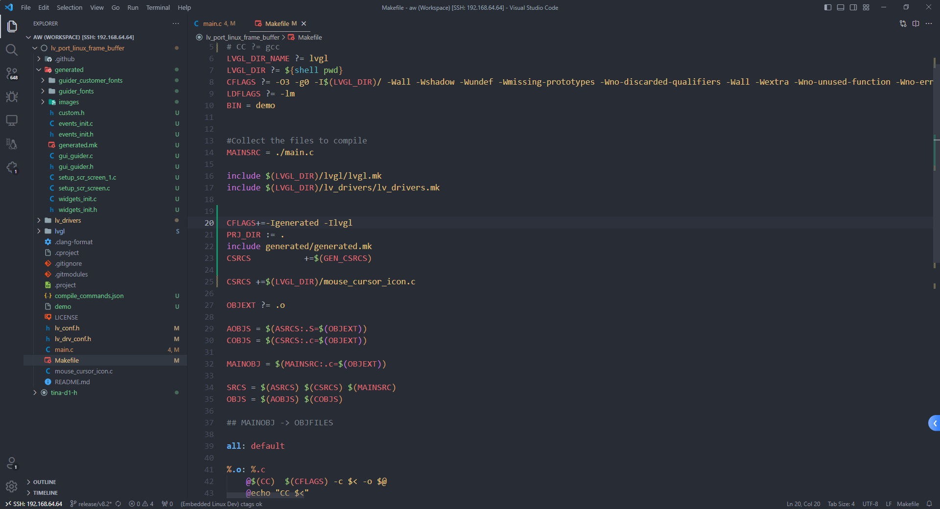
Task: Change UTF-8 file encoding
Action: pos(870,504)
